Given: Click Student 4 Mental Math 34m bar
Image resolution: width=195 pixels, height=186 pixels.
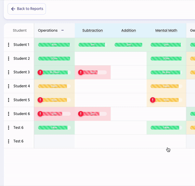Looking at the screenshot, I should click(x=166, y=86).
